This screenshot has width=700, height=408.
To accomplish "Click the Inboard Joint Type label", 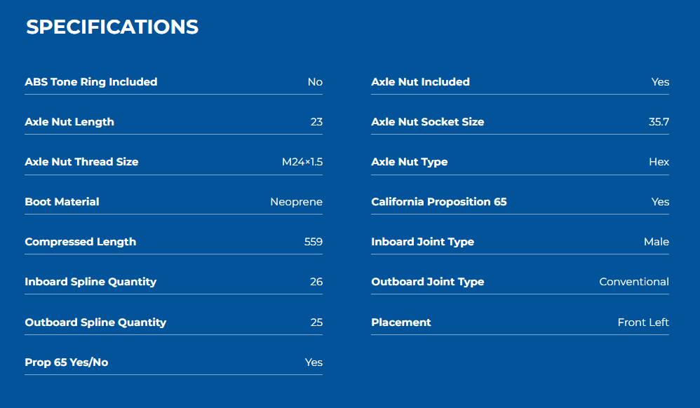I will 422,242.
